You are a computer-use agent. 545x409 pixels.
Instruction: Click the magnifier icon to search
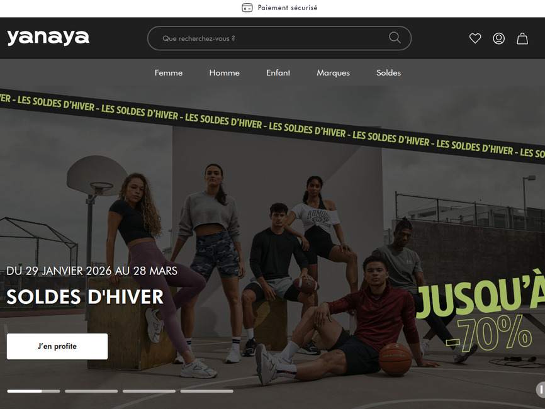click(x=394, y=38)
